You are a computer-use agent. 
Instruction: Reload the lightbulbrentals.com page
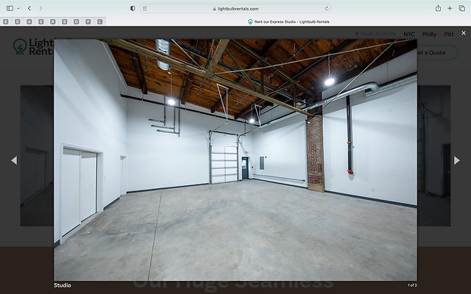tap(326, 8)
